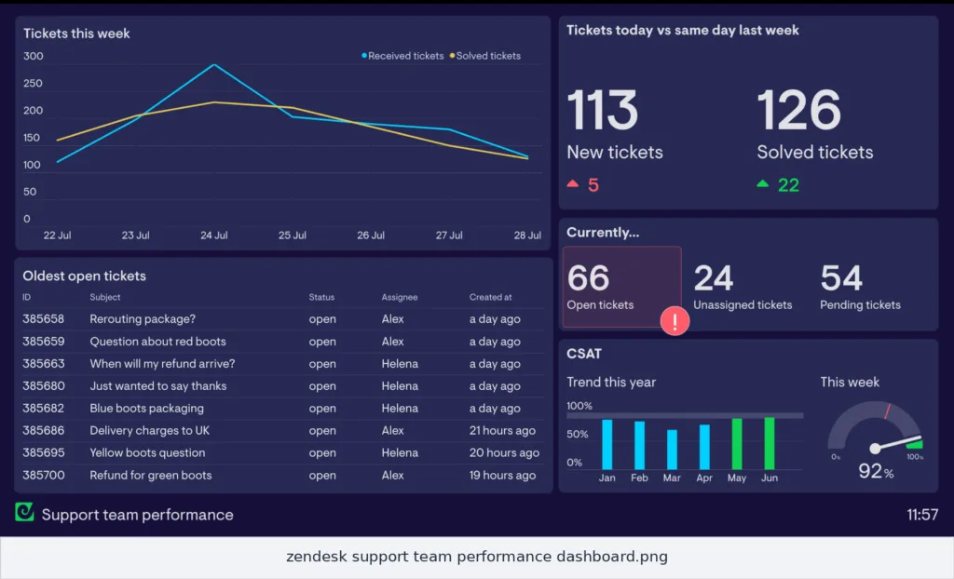Click the Created at column header
The height and width of the screenshot is (579, 954).
coord(490,297)
